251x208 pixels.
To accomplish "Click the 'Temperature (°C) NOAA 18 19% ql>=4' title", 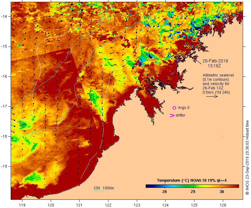I will tap(192, 180).
